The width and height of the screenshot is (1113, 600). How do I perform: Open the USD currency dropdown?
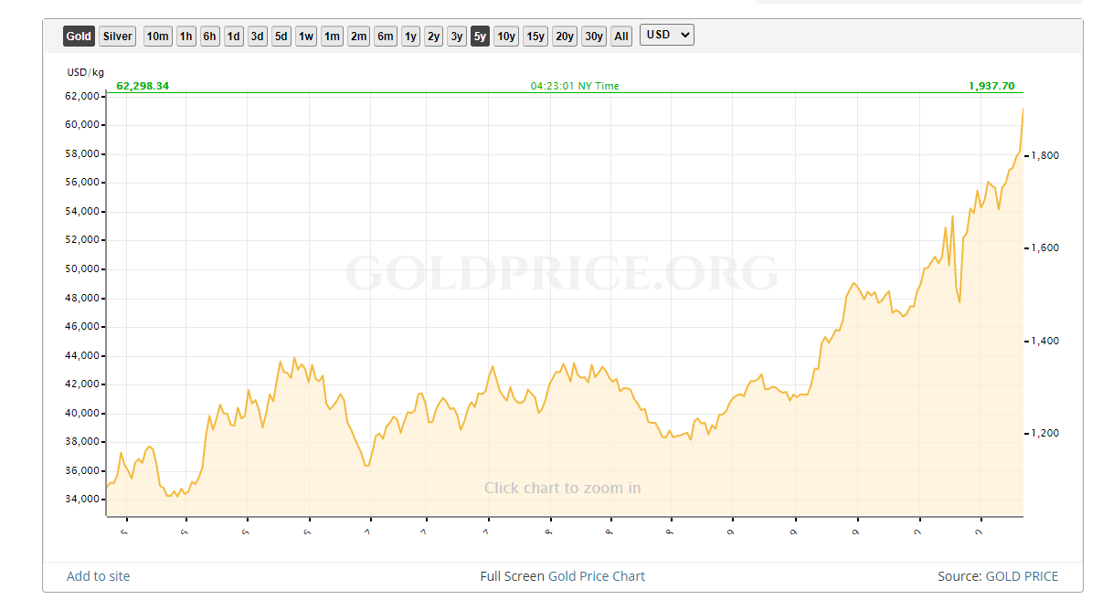click(667, 35)
